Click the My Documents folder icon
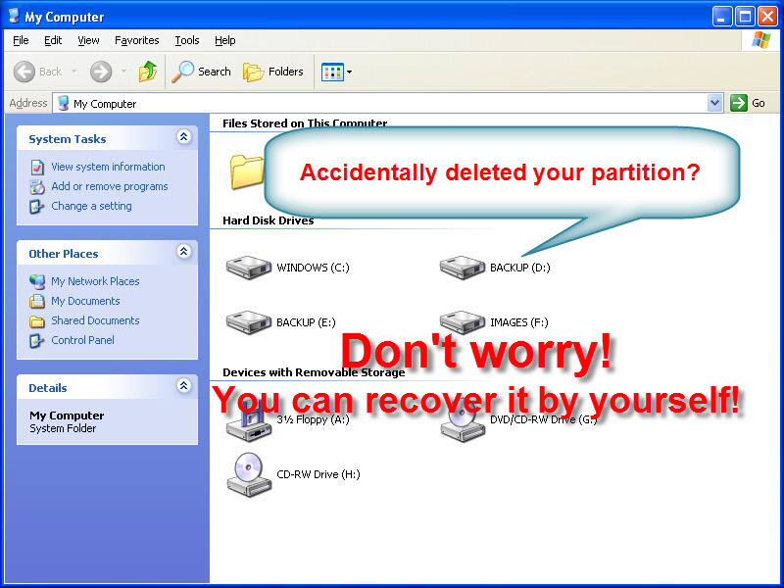This screenshot has width=784, height=588. [x=37, y=302]
